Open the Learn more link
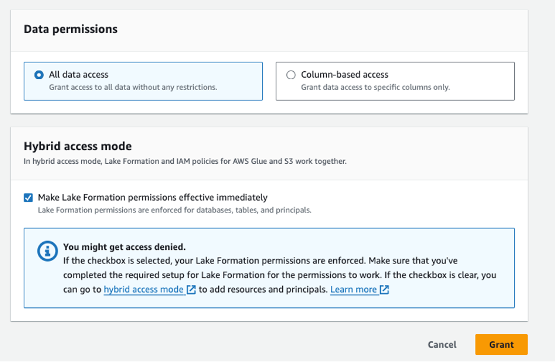555x362 pixels. click(353, 290)
